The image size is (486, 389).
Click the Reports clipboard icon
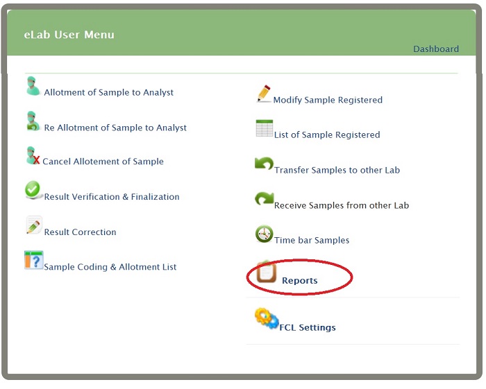[267, 272]
